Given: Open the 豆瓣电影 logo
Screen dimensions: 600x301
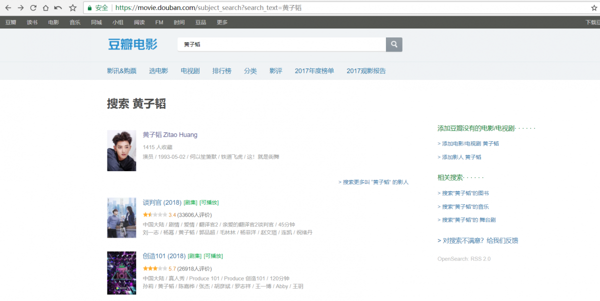Looking at the screenshot, I should pyautogui.click(x=133, y=44).
